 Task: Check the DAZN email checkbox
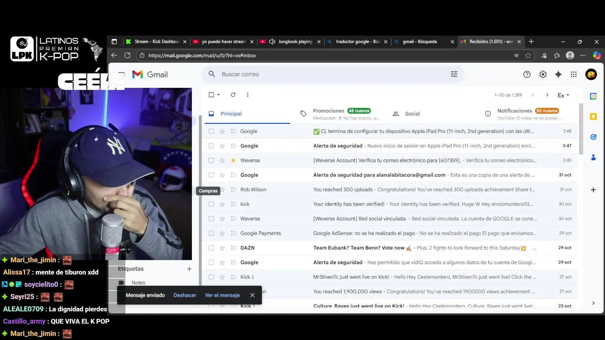coord(211,248)
